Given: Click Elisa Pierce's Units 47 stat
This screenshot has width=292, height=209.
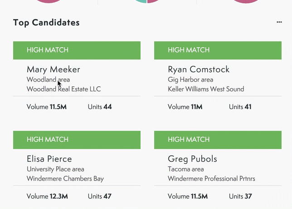Looking at the screenshot, I should [99, 196].
